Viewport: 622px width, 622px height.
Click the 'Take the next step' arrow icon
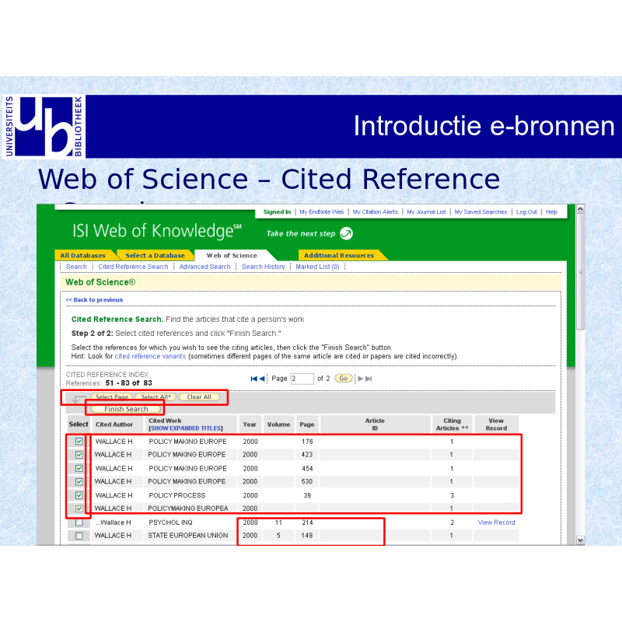click(x=346, y=233)
